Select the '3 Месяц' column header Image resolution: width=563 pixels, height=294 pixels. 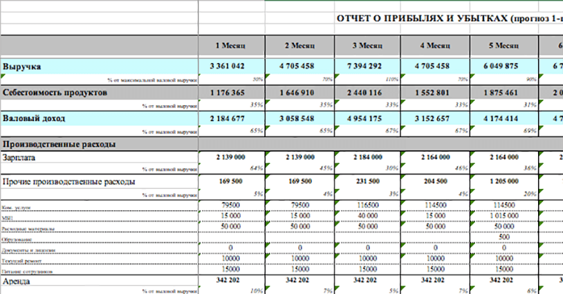tap(367, 46)
